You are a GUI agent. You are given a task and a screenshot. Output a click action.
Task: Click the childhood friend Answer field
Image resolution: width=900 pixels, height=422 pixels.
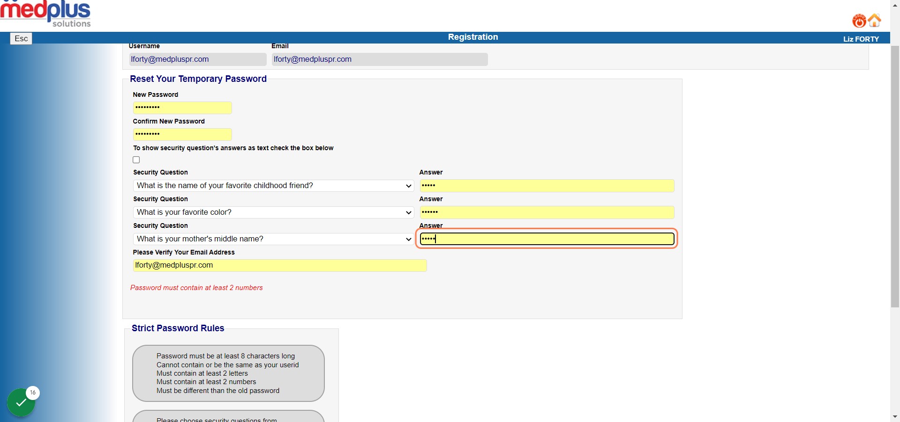click(x=547, y=186)
